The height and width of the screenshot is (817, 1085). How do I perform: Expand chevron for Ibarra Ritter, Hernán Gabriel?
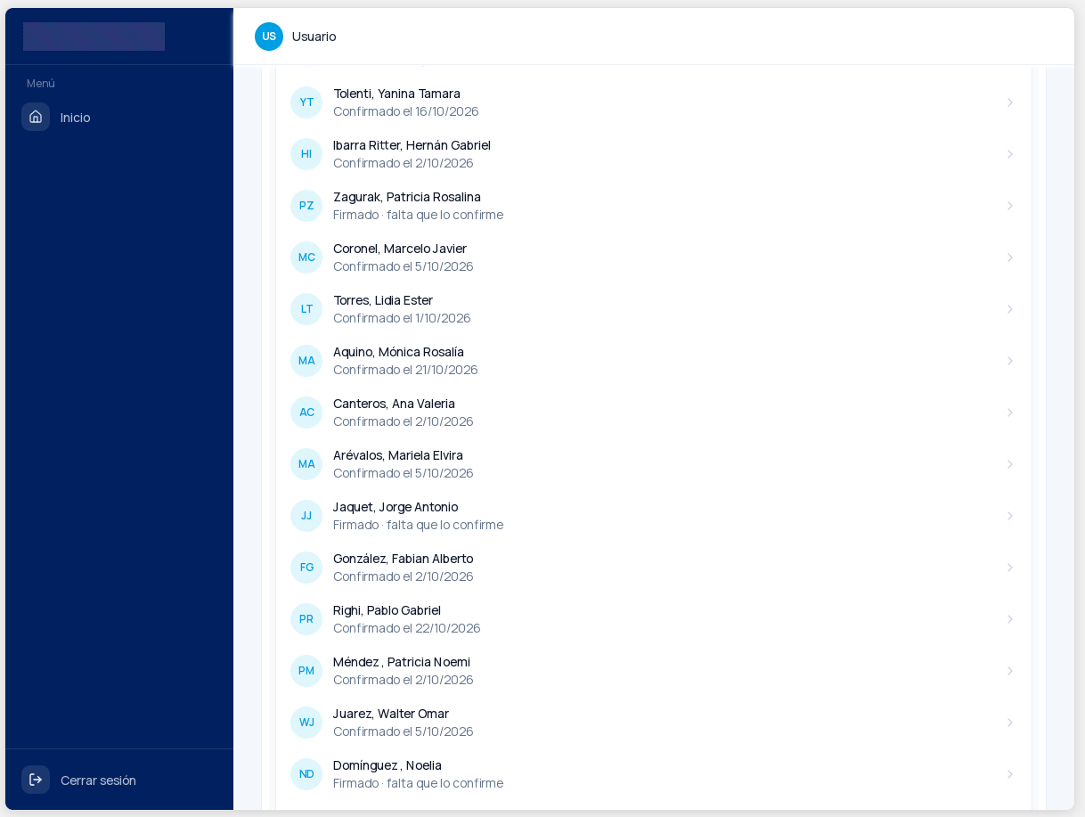[x=1010, y=154]
